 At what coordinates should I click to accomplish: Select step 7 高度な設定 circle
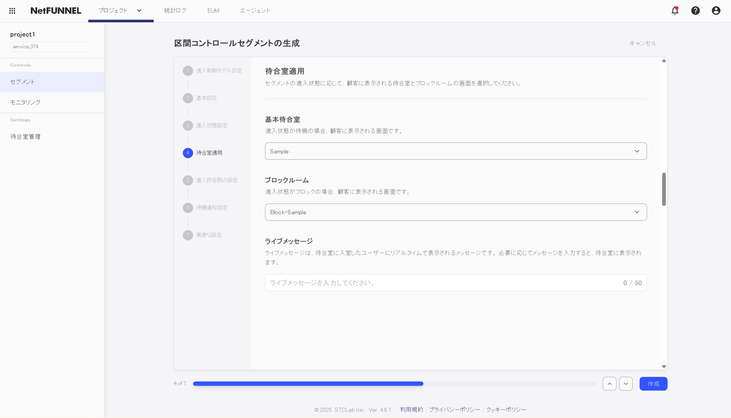(188, 235)
